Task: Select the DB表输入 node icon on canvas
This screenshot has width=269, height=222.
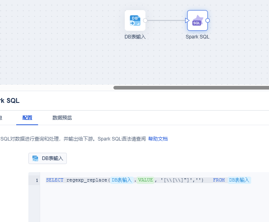Action: click(135, 20)
